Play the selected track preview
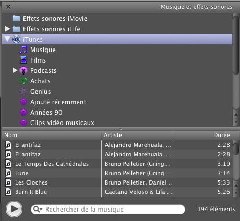The width and height of the screenshot is (240, 221). pos(14,209)
